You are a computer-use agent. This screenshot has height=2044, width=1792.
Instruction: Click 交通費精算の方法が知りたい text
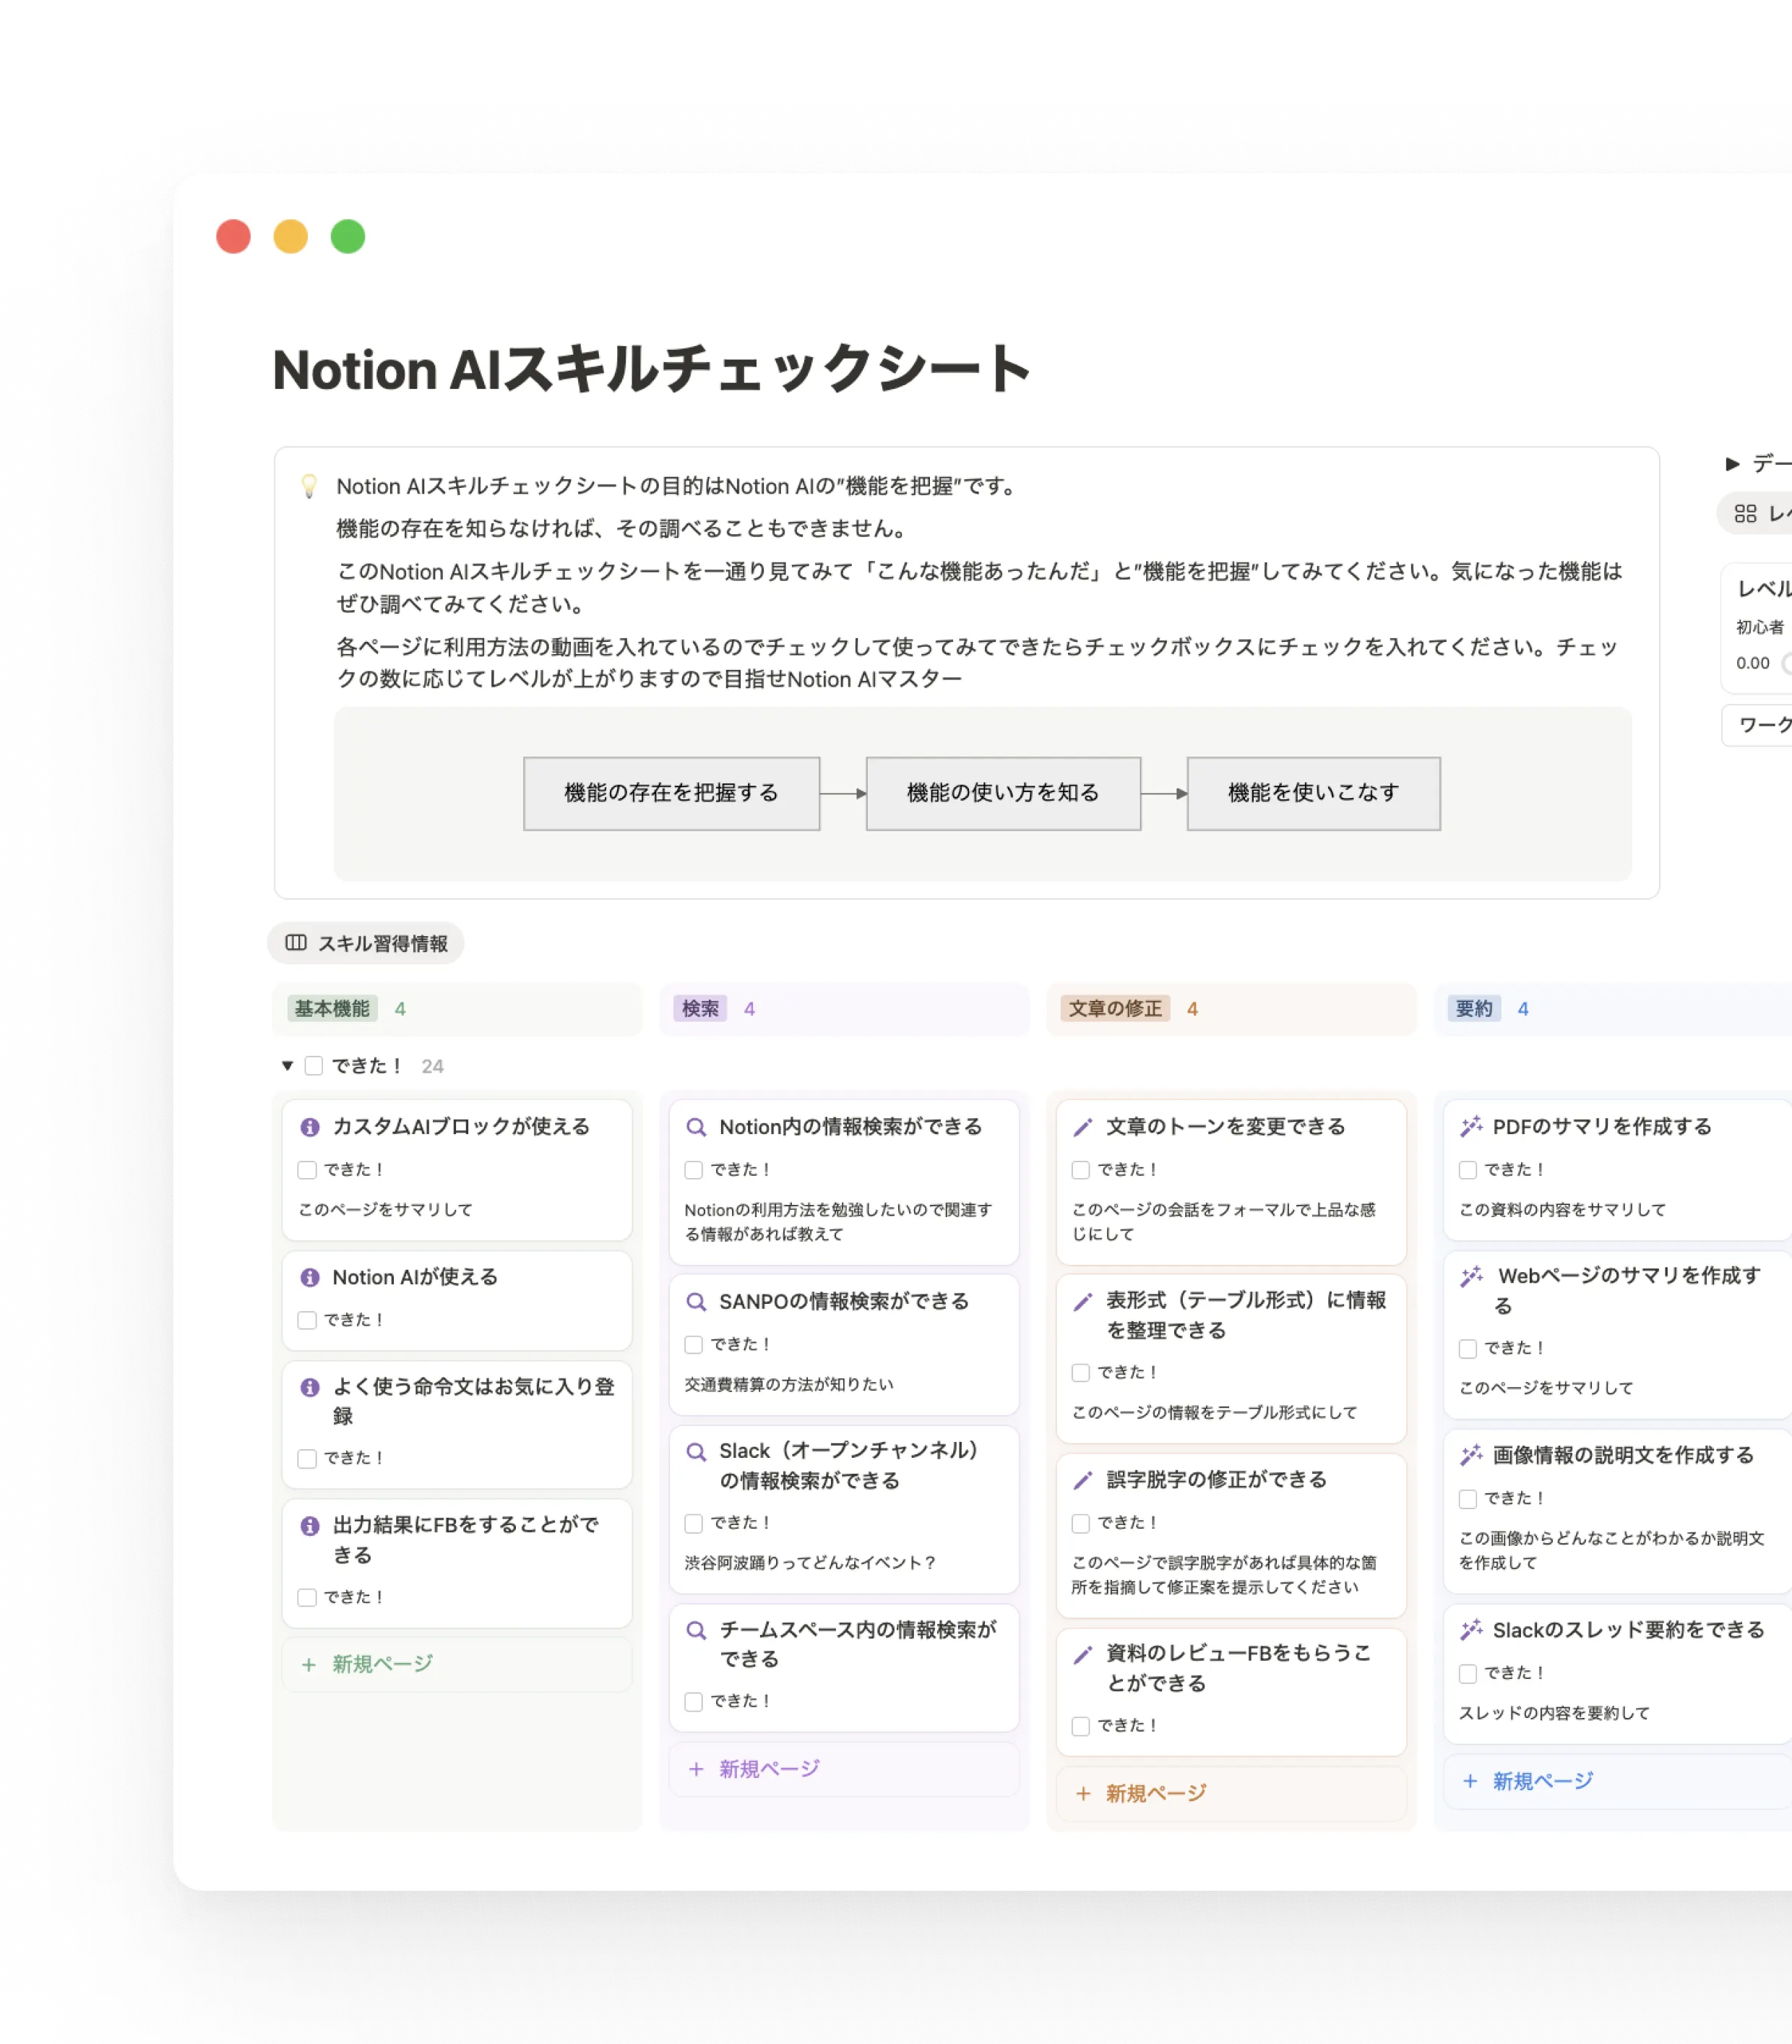coord(789,1385)
